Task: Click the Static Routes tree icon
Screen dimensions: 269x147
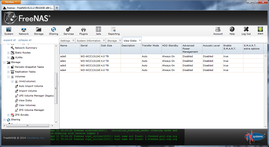Action: (12, 53)
